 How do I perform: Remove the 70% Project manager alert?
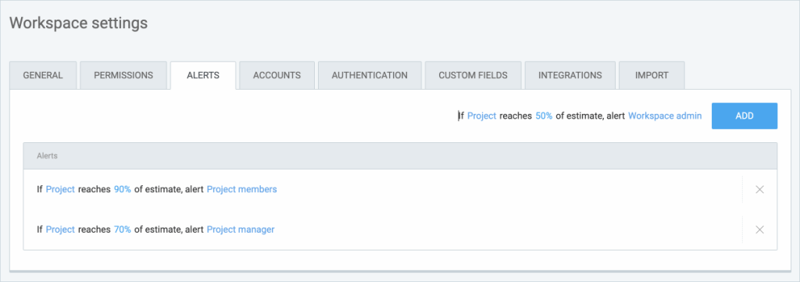point(759,230)
